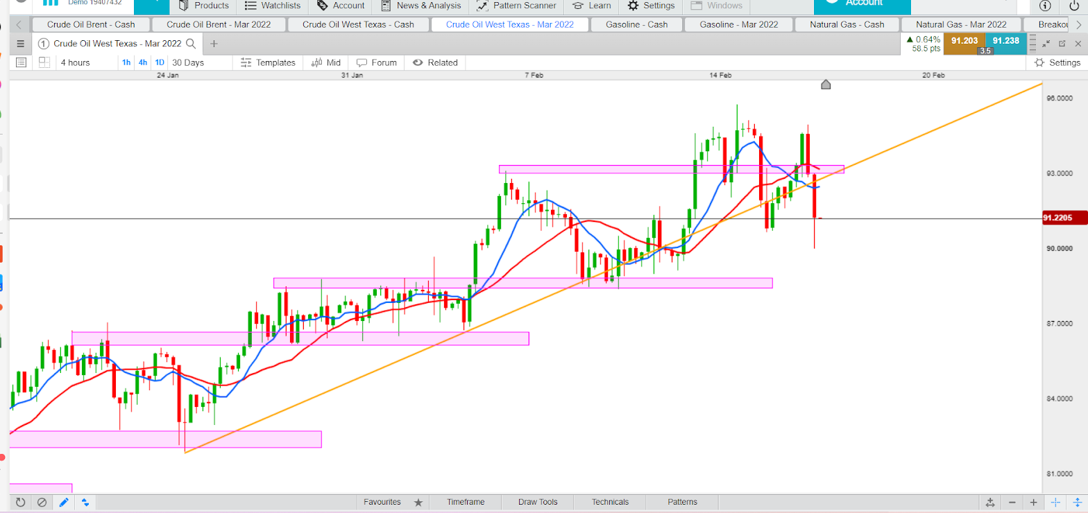Switch to Crude Oil Brent - Mar 2022 tab
1088x513 pixels.
[x=217, y=24]
